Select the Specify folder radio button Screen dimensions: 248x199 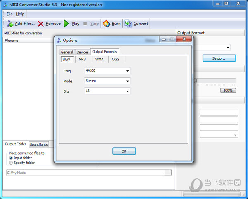[11, 163]
